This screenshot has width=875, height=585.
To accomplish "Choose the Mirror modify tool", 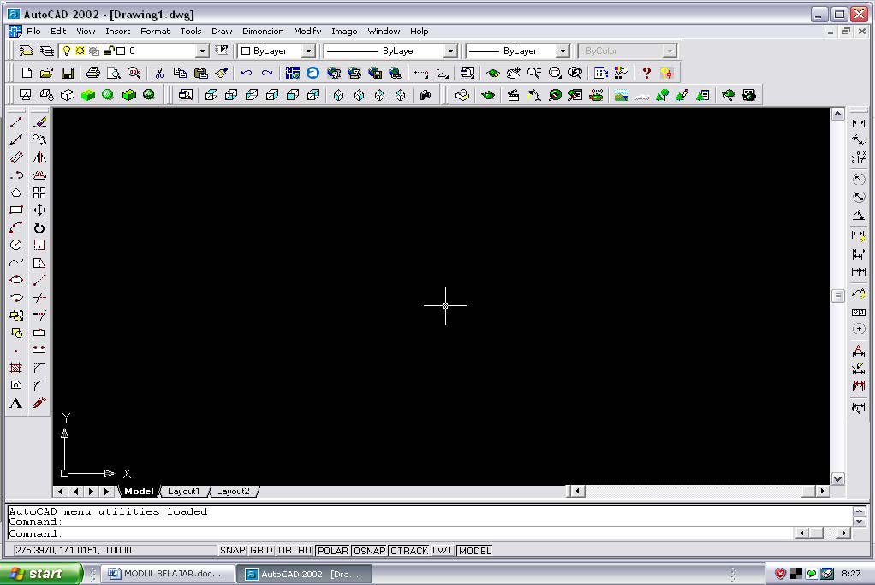I will tap(39, 157).
